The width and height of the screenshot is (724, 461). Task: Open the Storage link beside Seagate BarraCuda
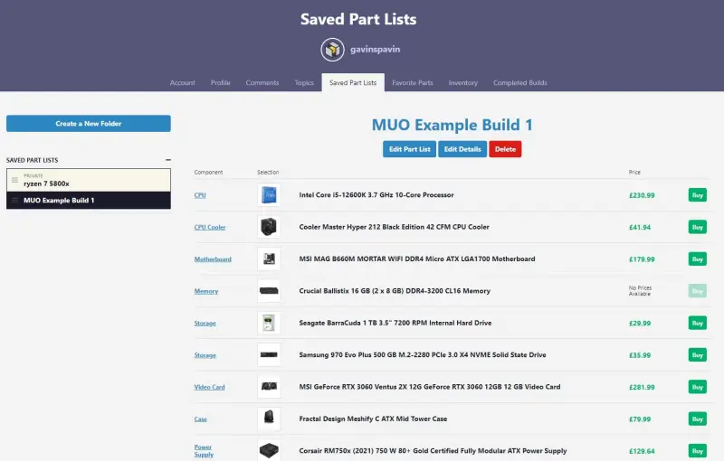[205, 324]
